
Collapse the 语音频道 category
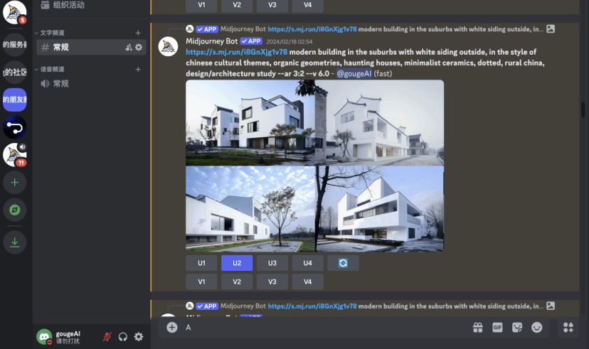[x=52, y=70]
